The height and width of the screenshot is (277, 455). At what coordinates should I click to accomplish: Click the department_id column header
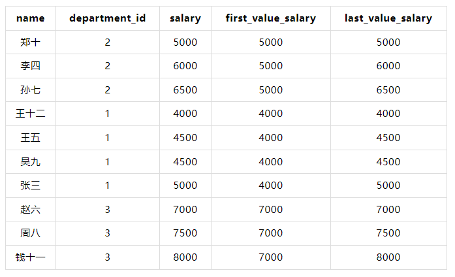(107, 18)
